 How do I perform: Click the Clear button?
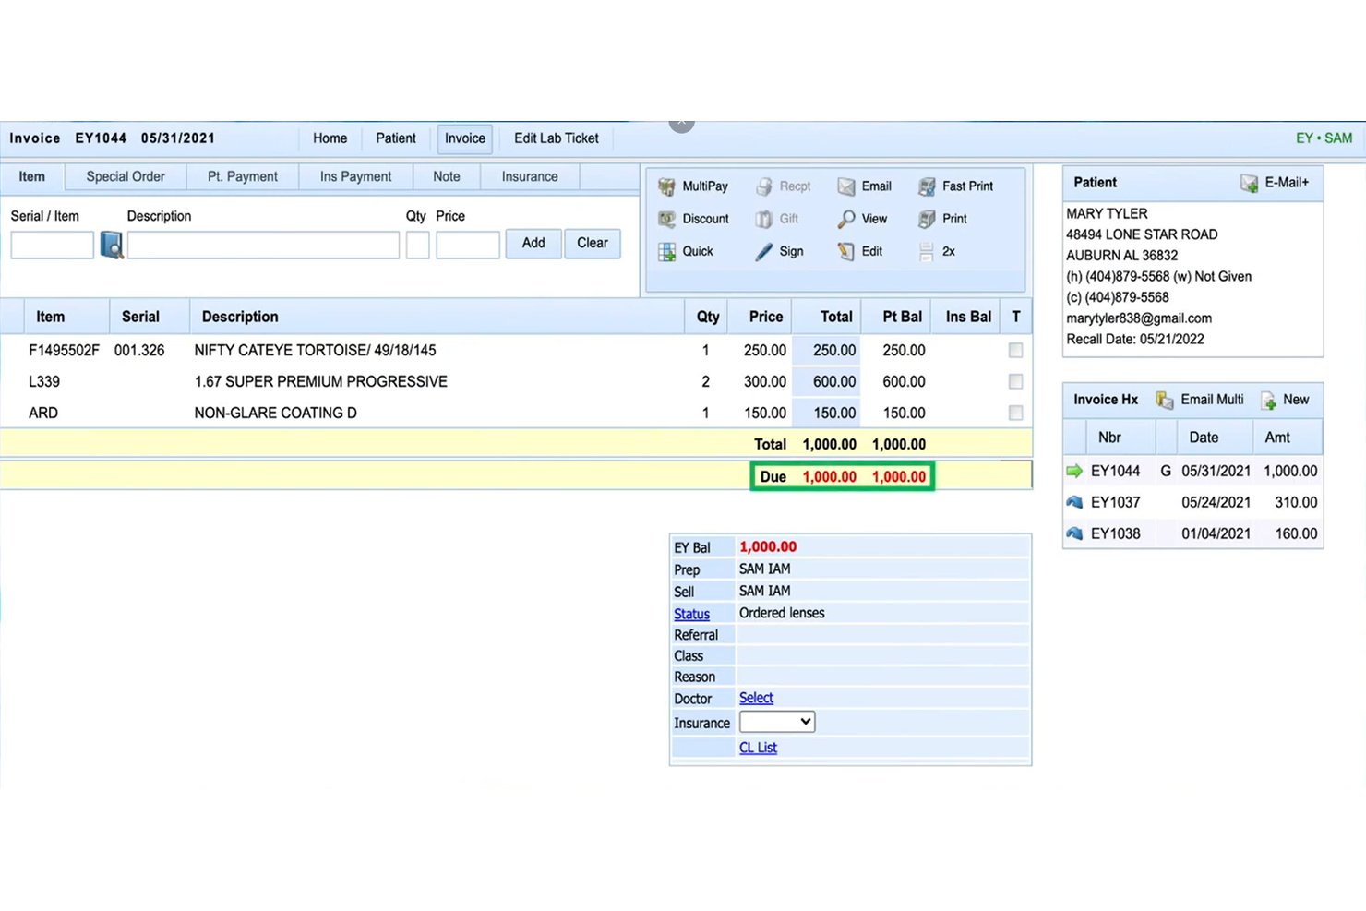pyautogui.click(x=593, y=243)
